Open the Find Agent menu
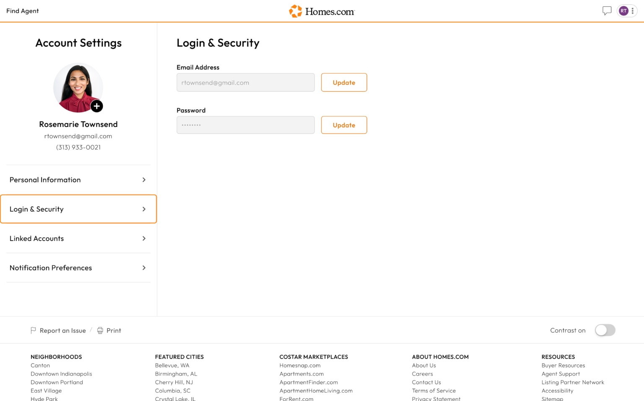This screenshot has height=401, width=644. click(22, 10)
